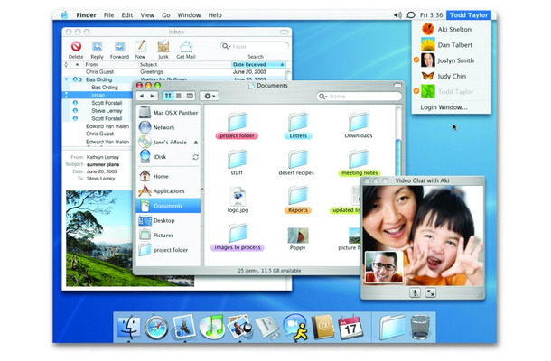Sync iDisk using the sidebar sync icon
551x361 pixels.
tap(196, 157)
